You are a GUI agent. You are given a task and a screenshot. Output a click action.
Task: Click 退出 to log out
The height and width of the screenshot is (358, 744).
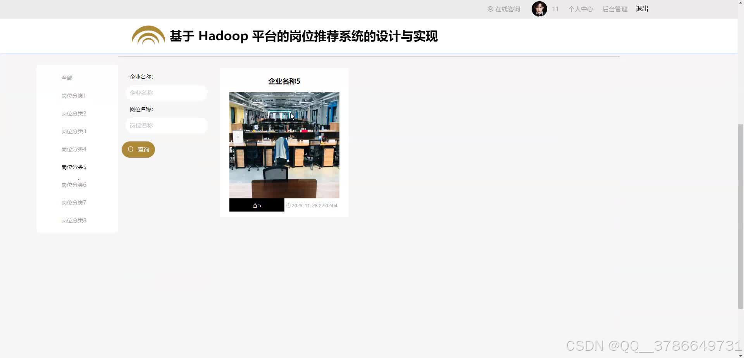(x=642, y=9)
